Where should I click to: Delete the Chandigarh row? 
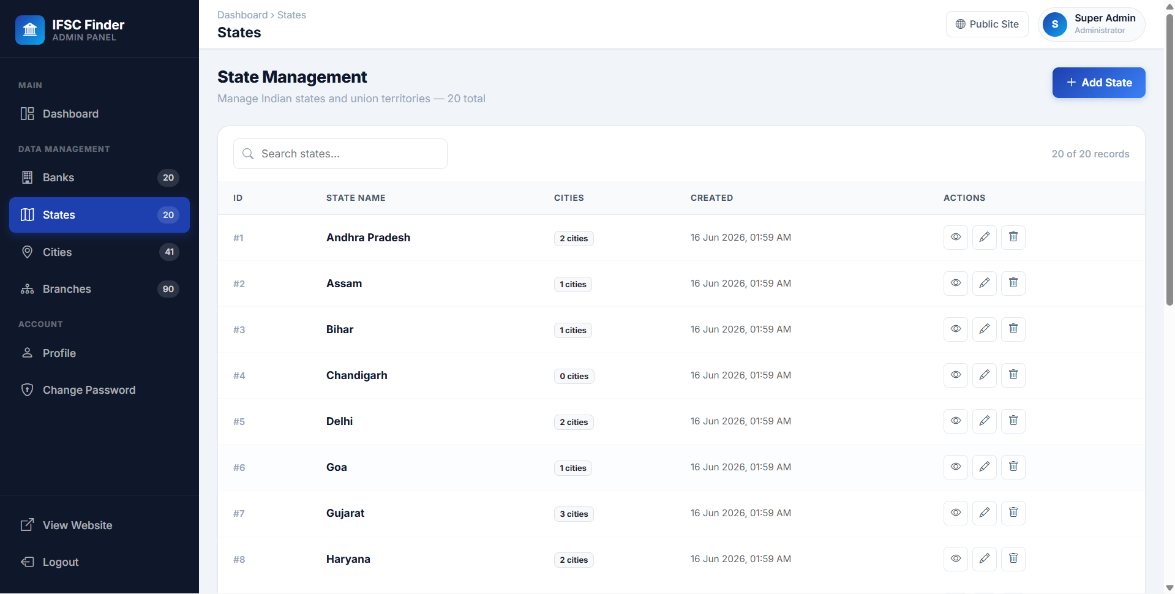tap(1013, 375)
